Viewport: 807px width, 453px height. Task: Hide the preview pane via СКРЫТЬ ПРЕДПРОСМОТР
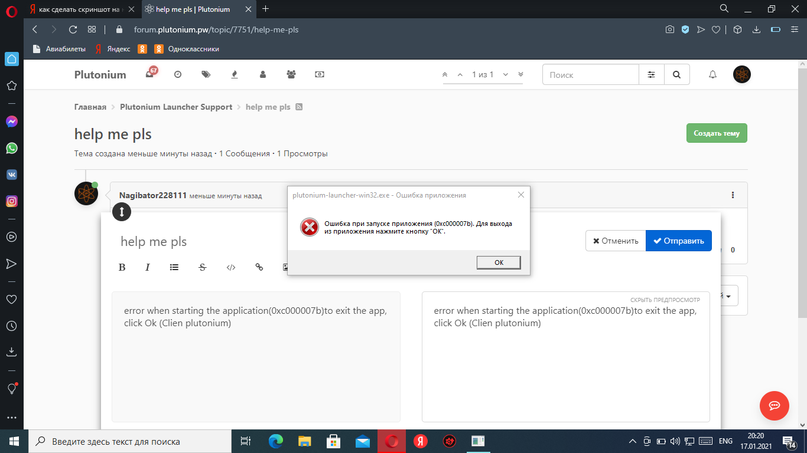pos(665,300)
